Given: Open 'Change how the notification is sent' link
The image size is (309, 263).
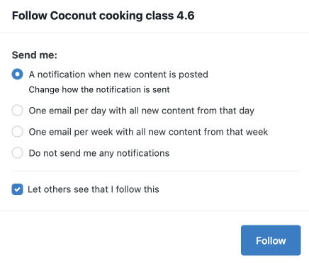Looking at the screenshot, I should (x=99, y=90).
